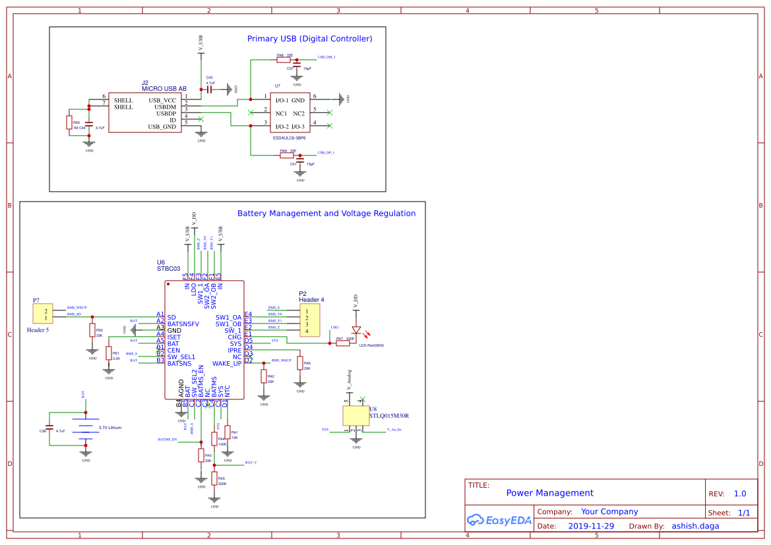
Task: Click the "Primary USB (Digital Controller)" title
Action: pos(310,38)
